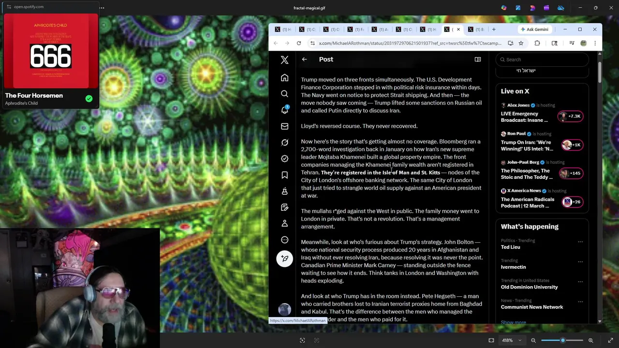619x348 pixels.
Task: Open more options for Communist News Network
Action: click(x=580, y=302)
